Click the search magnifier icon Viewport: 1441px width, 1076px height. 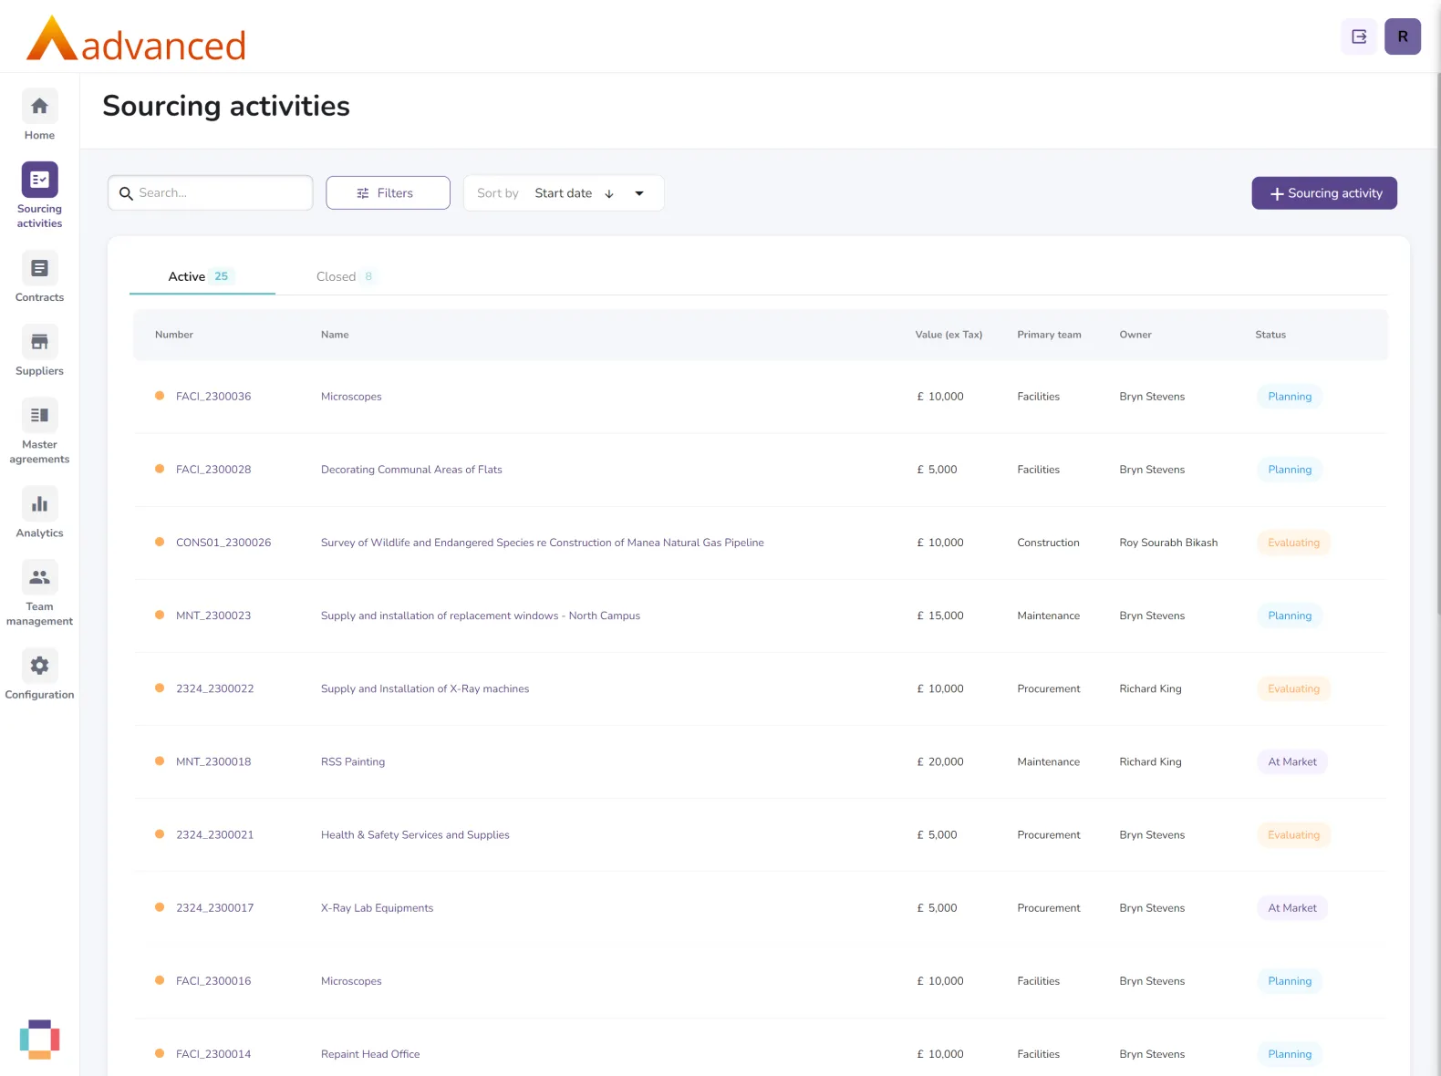coord(126,193)
